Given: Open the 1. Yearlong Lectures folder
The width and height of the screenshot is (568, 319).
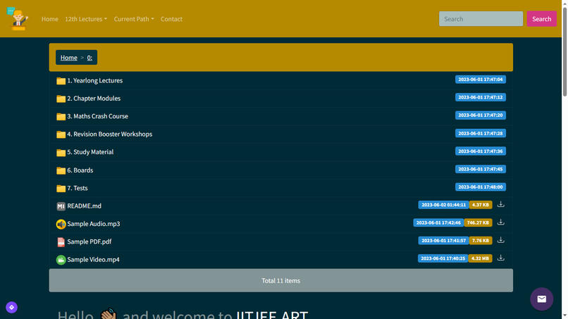Looking at the screenshot, I should [x=94, y=80].
